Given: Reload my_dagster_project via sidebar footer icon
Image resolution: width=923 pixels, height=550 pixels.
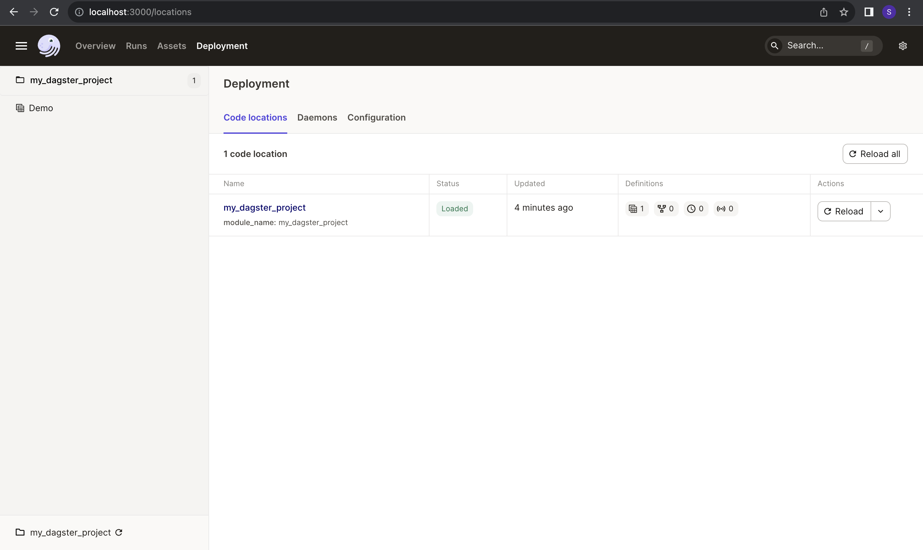Looking at the screenshot, I should pos(119,533).
